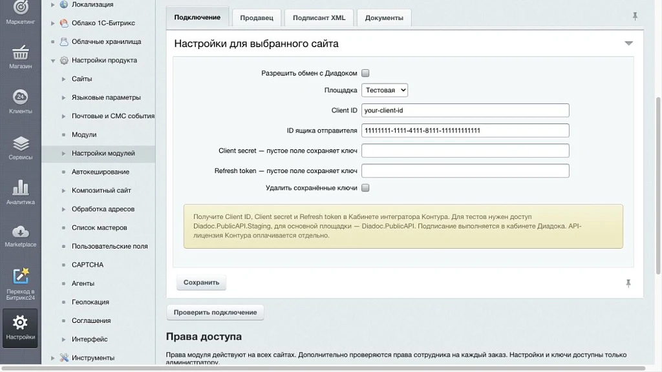Open the Аналитика chart icon
Image resolution: width=662 pixels, height=372 pixels.
[20, 188]
